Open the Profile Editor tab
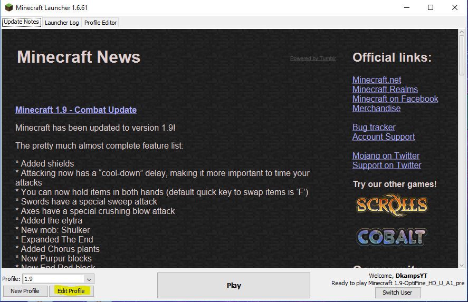Screen dimensions: 468x302 click(x=100, y=23)
